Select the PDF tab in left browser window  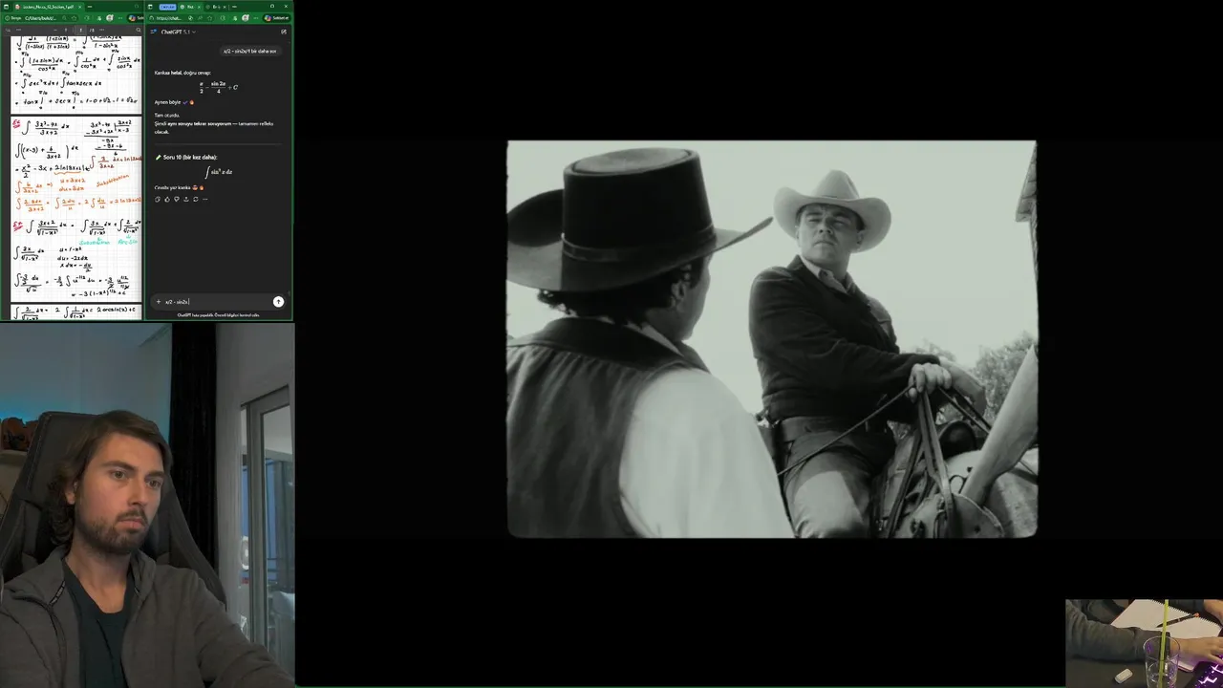(x=48, y=7)
